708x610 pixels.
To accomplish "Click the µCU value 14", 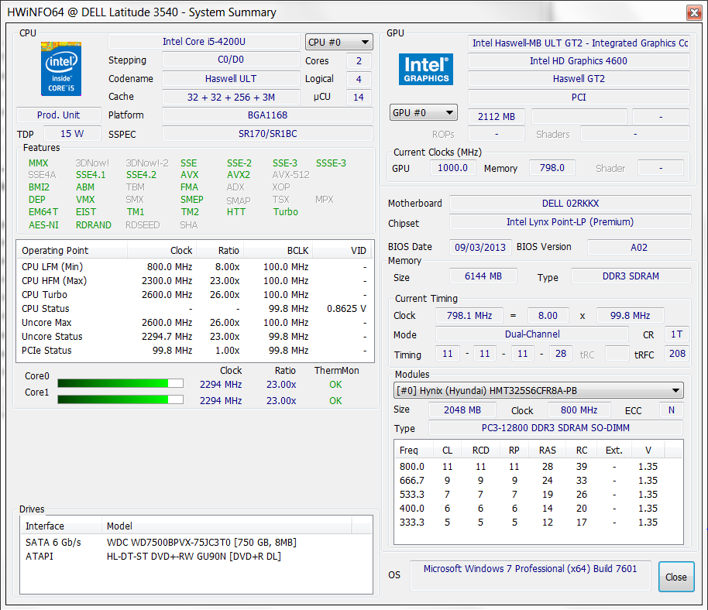I will tap(359, 97).
